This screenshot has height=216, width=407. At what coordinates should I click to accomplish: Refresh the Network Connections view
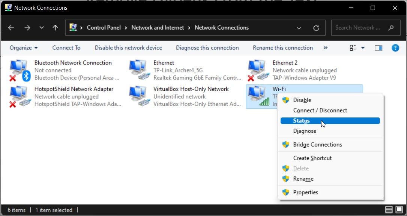click(316, 28)
